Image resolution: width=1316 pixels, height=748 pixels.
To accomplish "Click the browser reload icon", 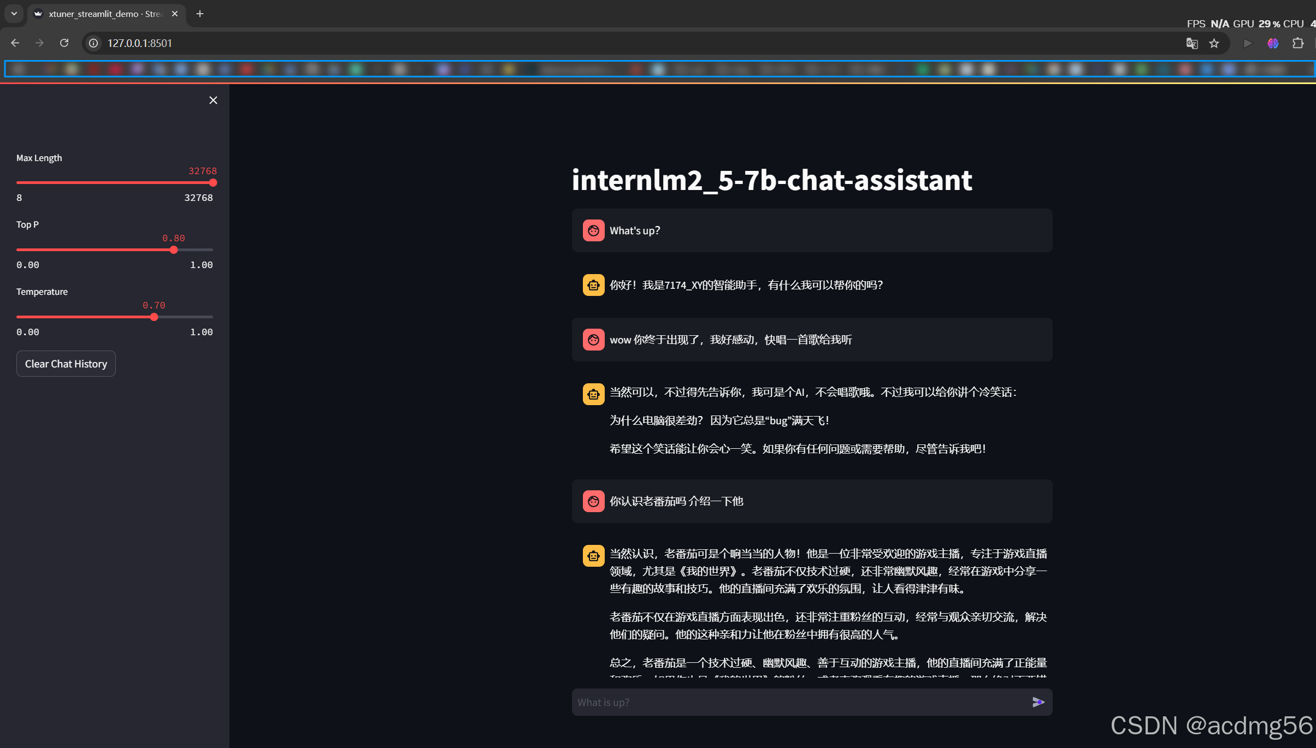I will [x=64, y=43].
